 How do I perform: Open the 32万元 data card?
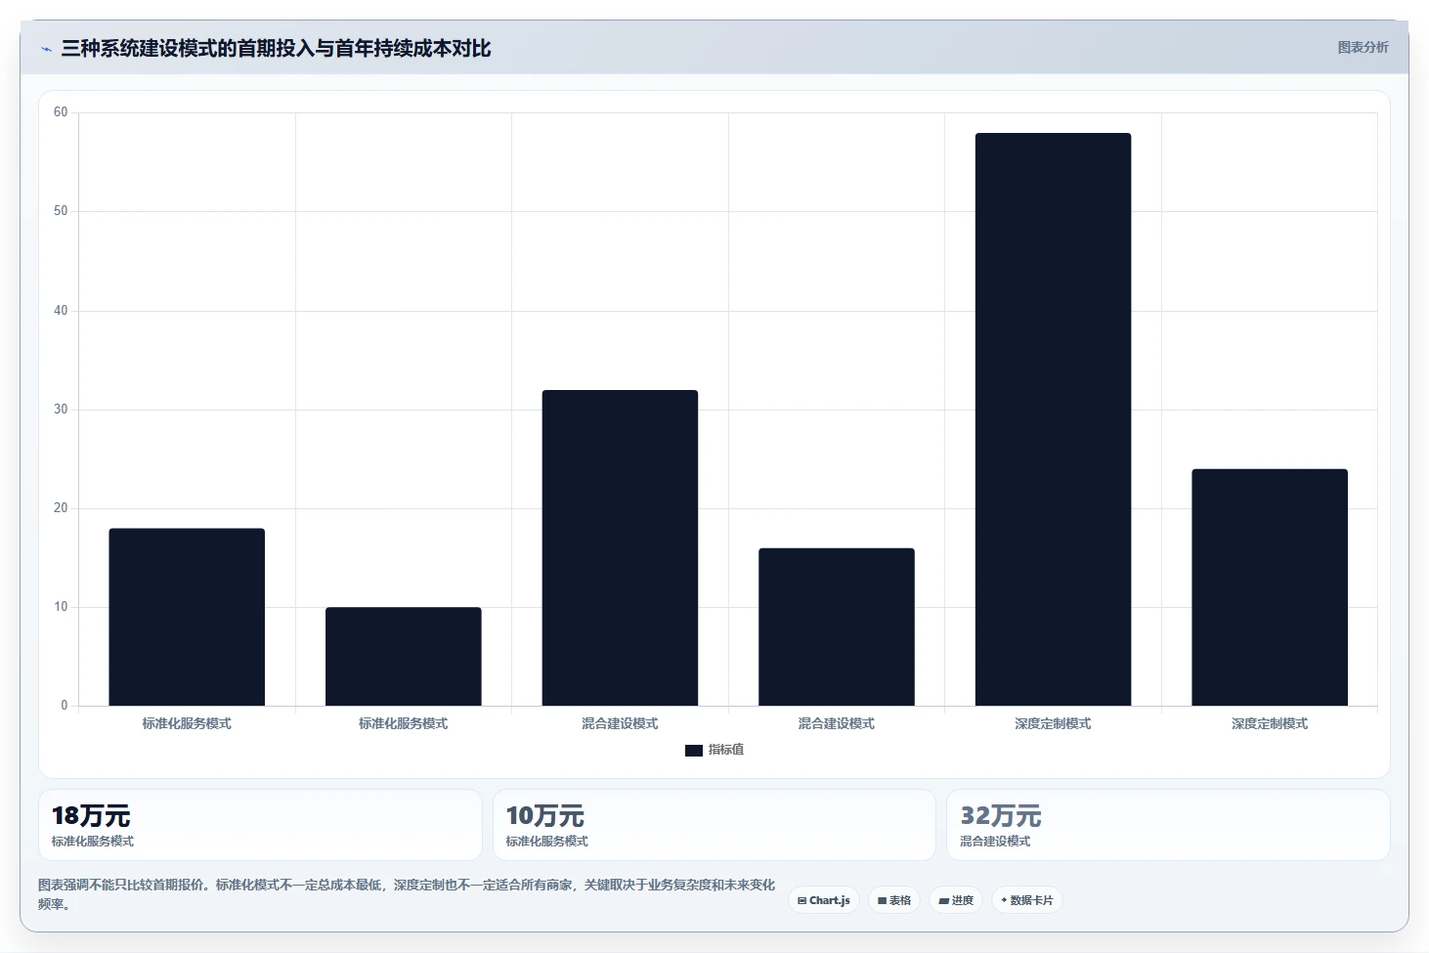tap(1168, 825)
